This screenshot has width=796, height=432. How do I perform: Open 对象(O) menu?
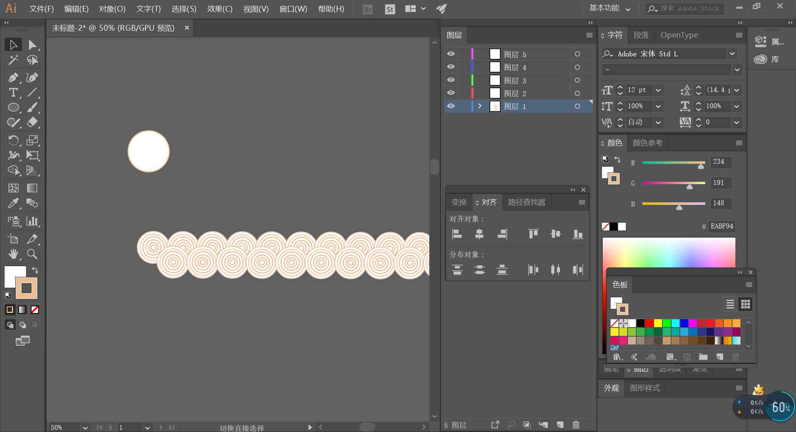coord(112,9)
